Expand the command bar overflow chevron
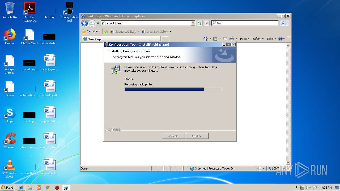This screenshot has width=340, height=191. [x=288, y=37]
